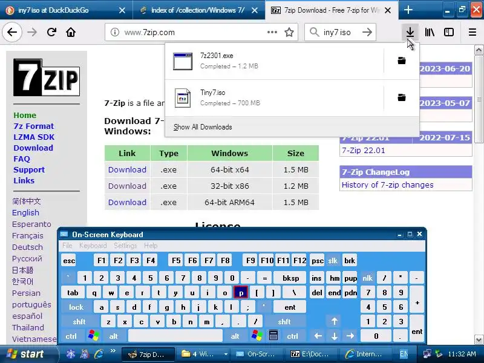Open the LZMA SDK sidebar link
484x363 pixels.
34,137
